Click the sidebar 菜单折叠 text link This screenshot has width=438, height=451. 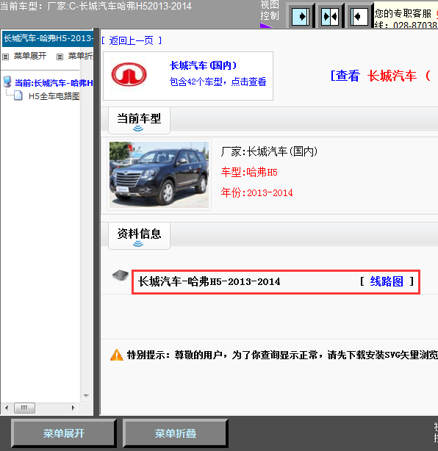tap(81, 56)
